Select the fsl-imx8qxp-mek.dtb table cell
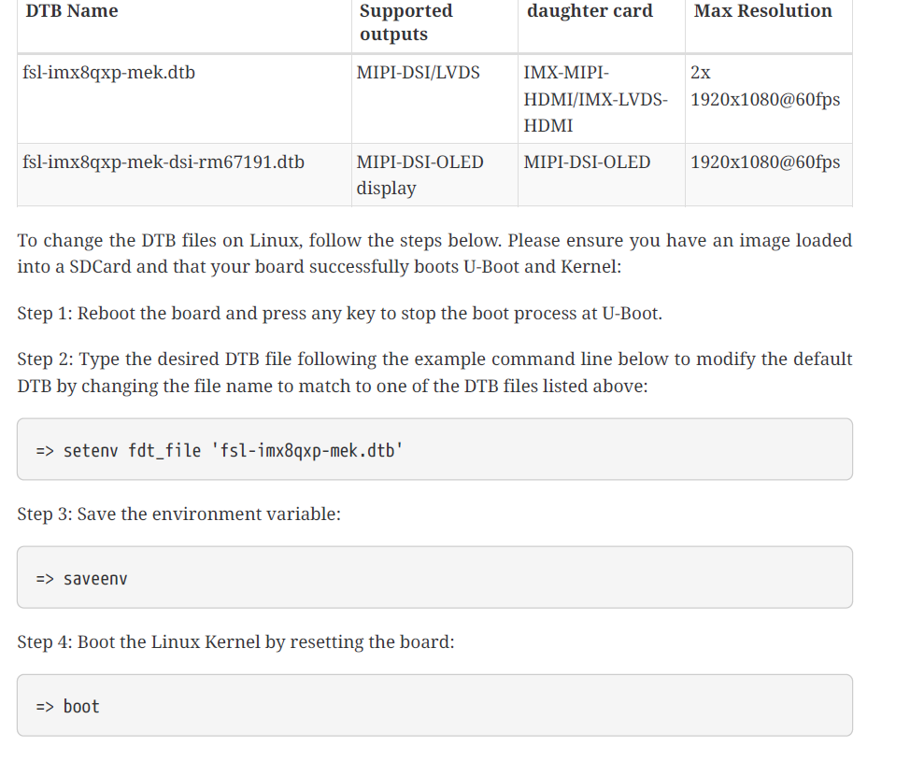 click(109, 73)
